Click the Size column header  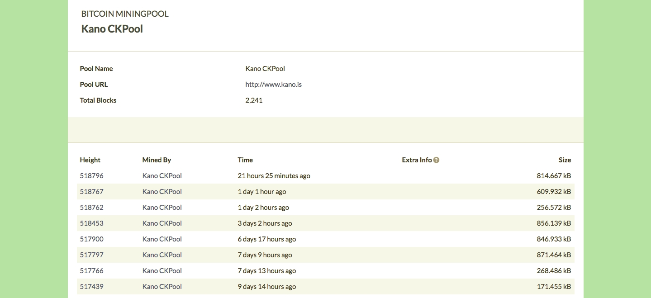pyautogui.click(x=565, y=160)
